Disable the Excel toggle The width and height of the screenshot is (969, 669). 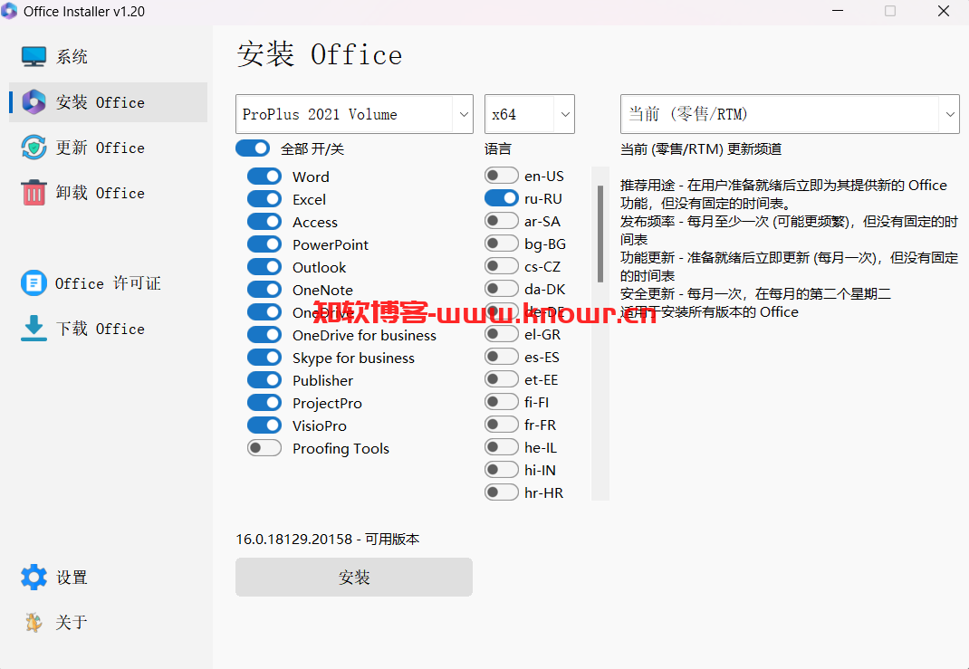(264, 199)
